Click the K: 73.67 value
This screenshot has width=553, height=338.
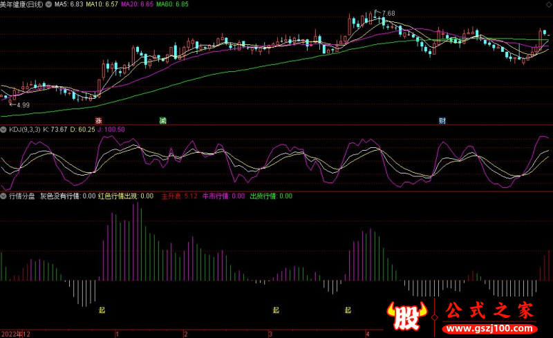point(55,129)
